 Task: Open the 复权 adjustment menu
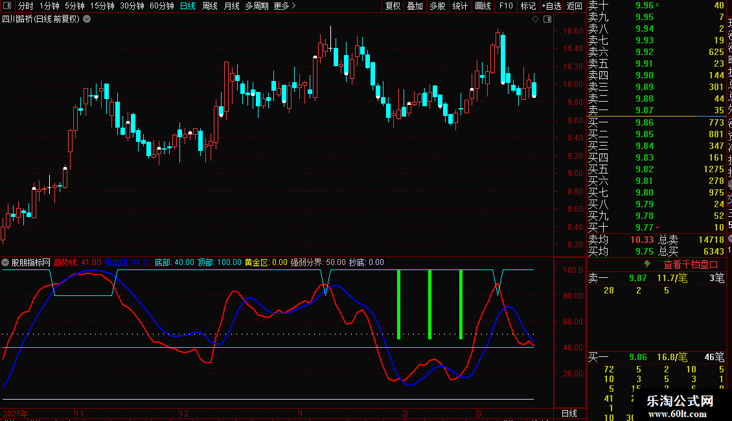tap(393, 6)
